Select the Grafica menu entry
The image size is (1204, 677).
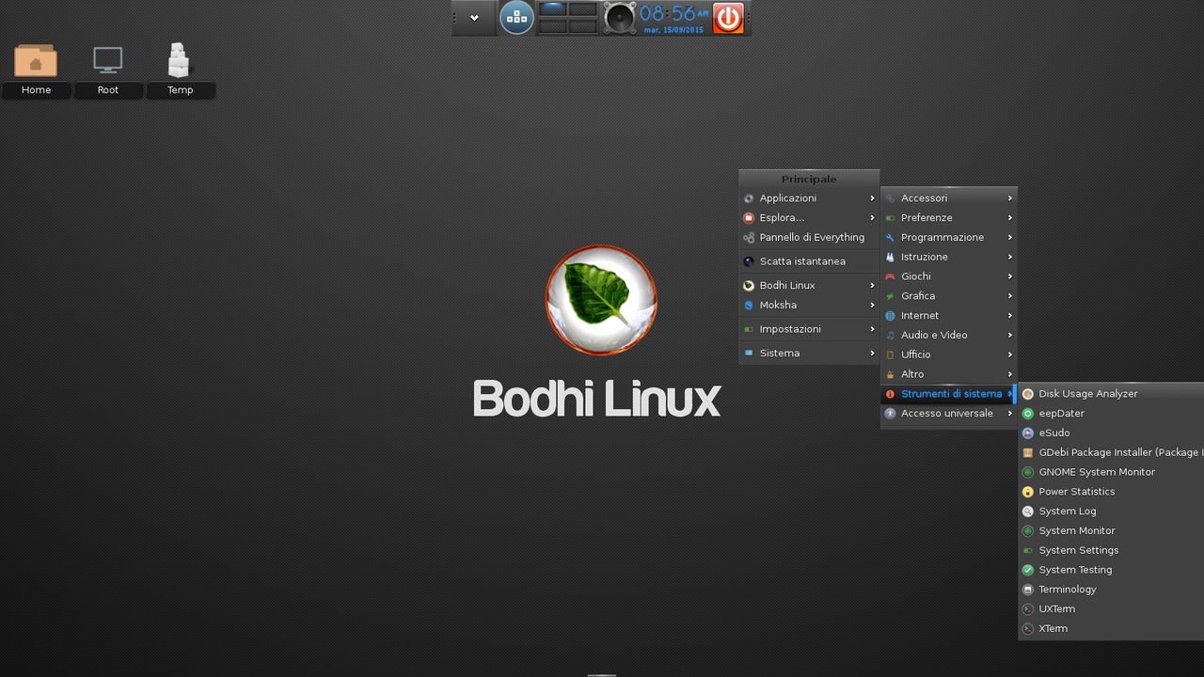tap(949, 296)
